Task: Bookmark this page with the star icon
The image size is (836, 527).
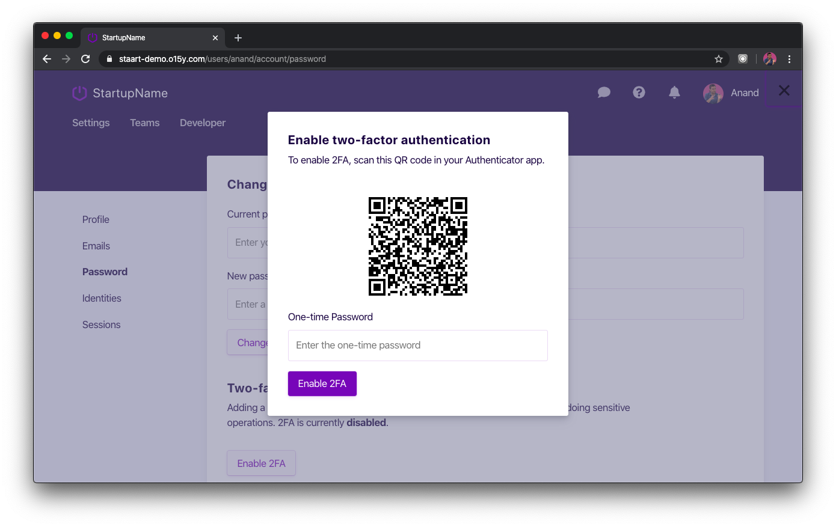Action: click(x=718, y=59)
